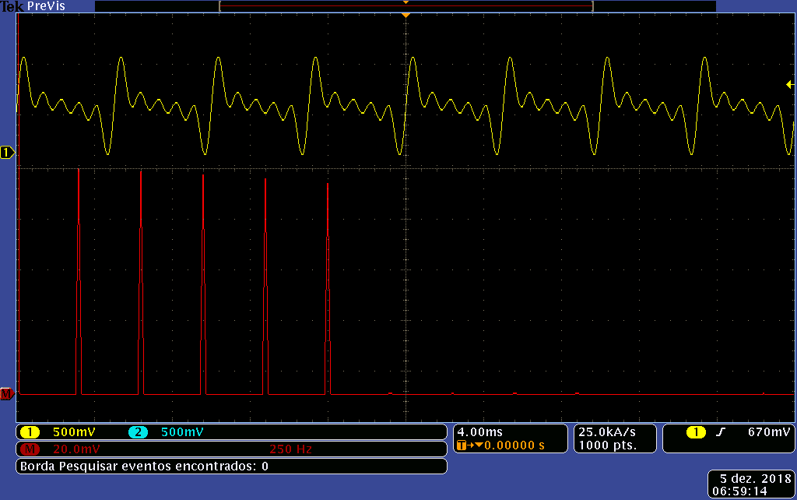The width and height of the screenshot is (797, 500).
Task: Click the 670mV trigger level readout
Action: pyautogui.click(x=769, y=431)
